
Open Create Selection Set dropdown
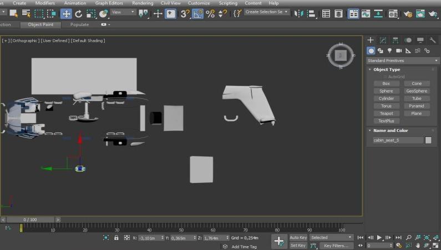[266, 12]
